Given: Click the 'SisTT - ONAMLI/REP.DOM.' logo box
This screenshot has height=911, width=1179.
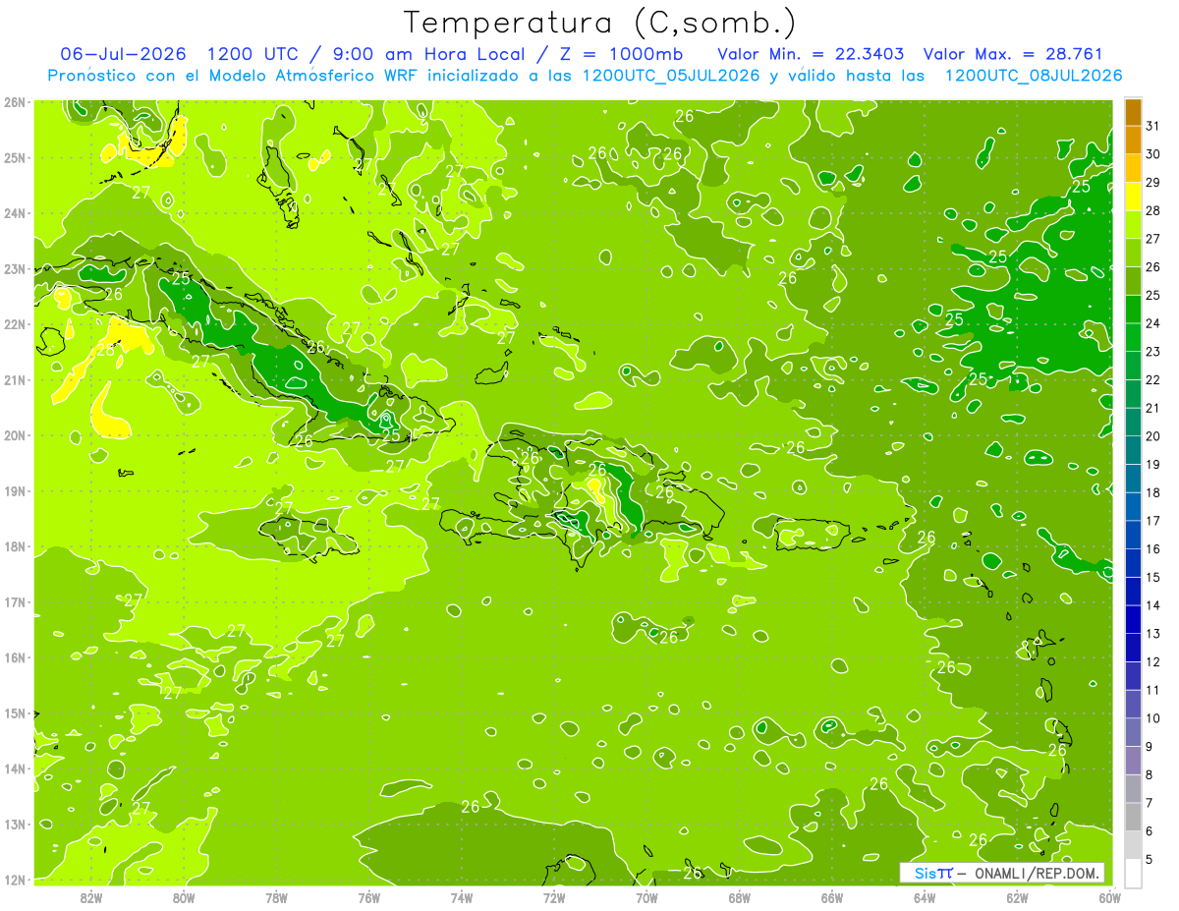Looking at the screenshot, I should (x=1002, y=873).
